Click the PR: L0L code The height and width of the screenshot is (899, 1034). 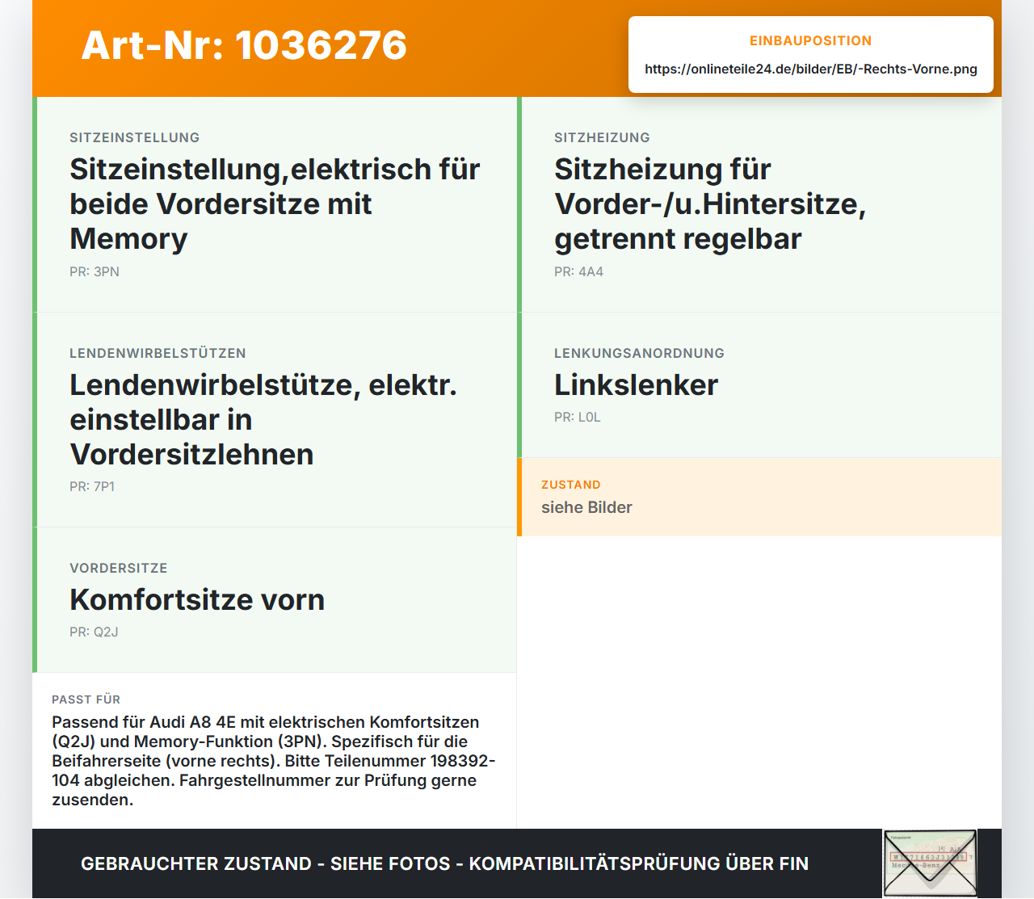point(578,417)
